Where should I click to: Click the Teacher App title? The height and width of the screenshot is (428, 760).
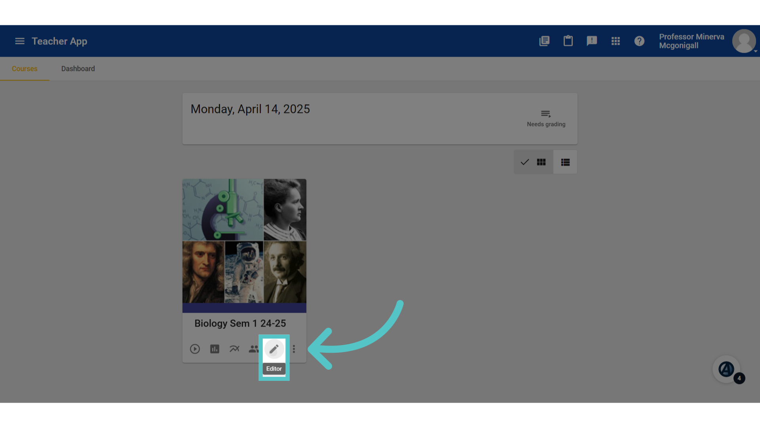click(59, 41)
